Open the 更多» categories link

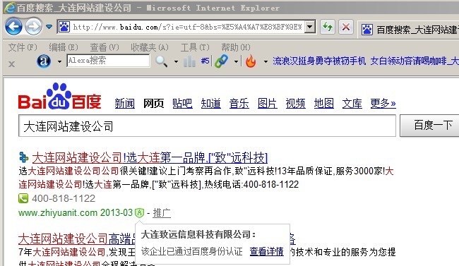point(383,103)
